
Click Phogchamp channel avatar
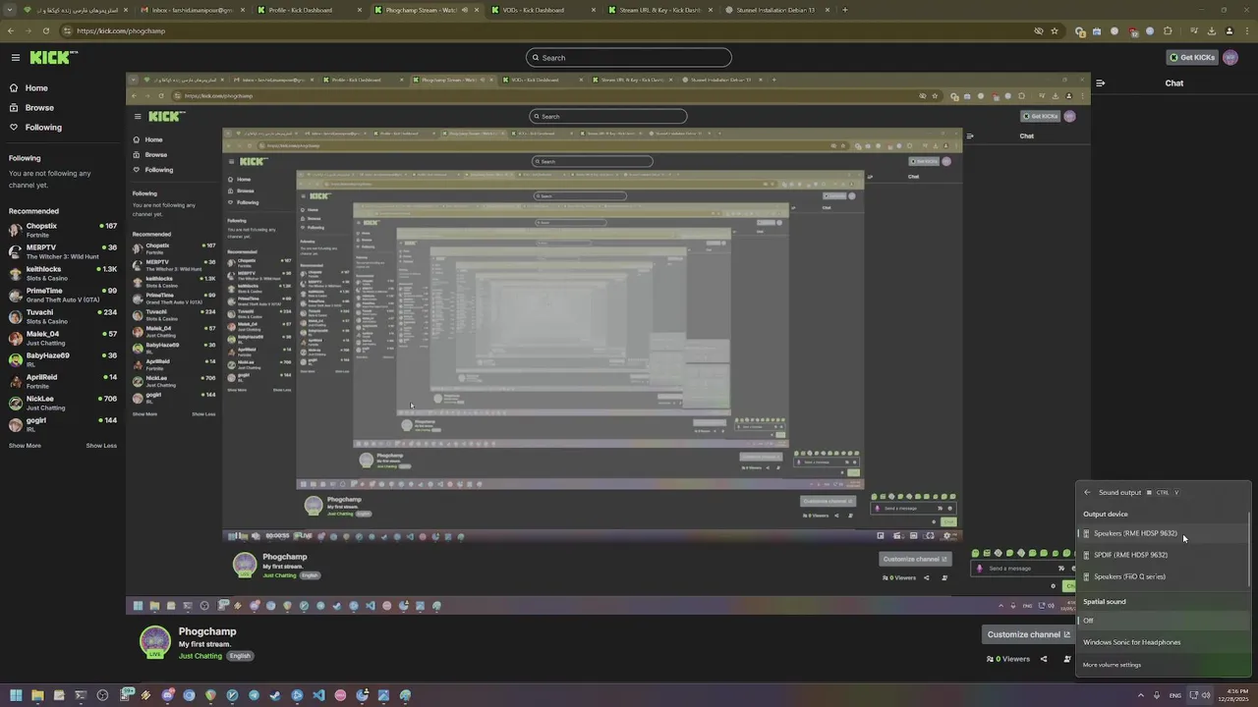point(154,641)
